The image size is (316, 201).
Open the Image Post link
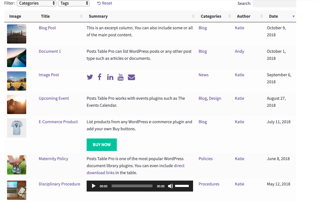pos(49,75)
